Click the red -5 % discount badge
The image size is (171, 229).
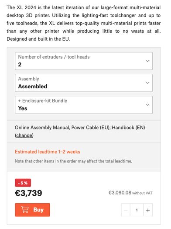23,183
